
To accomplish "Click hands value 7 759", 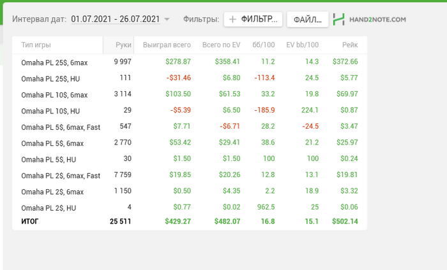I will [123, 174].
